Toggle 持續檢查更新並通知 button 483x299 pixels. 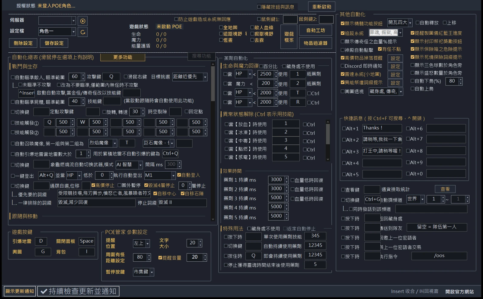pos(78,291)
